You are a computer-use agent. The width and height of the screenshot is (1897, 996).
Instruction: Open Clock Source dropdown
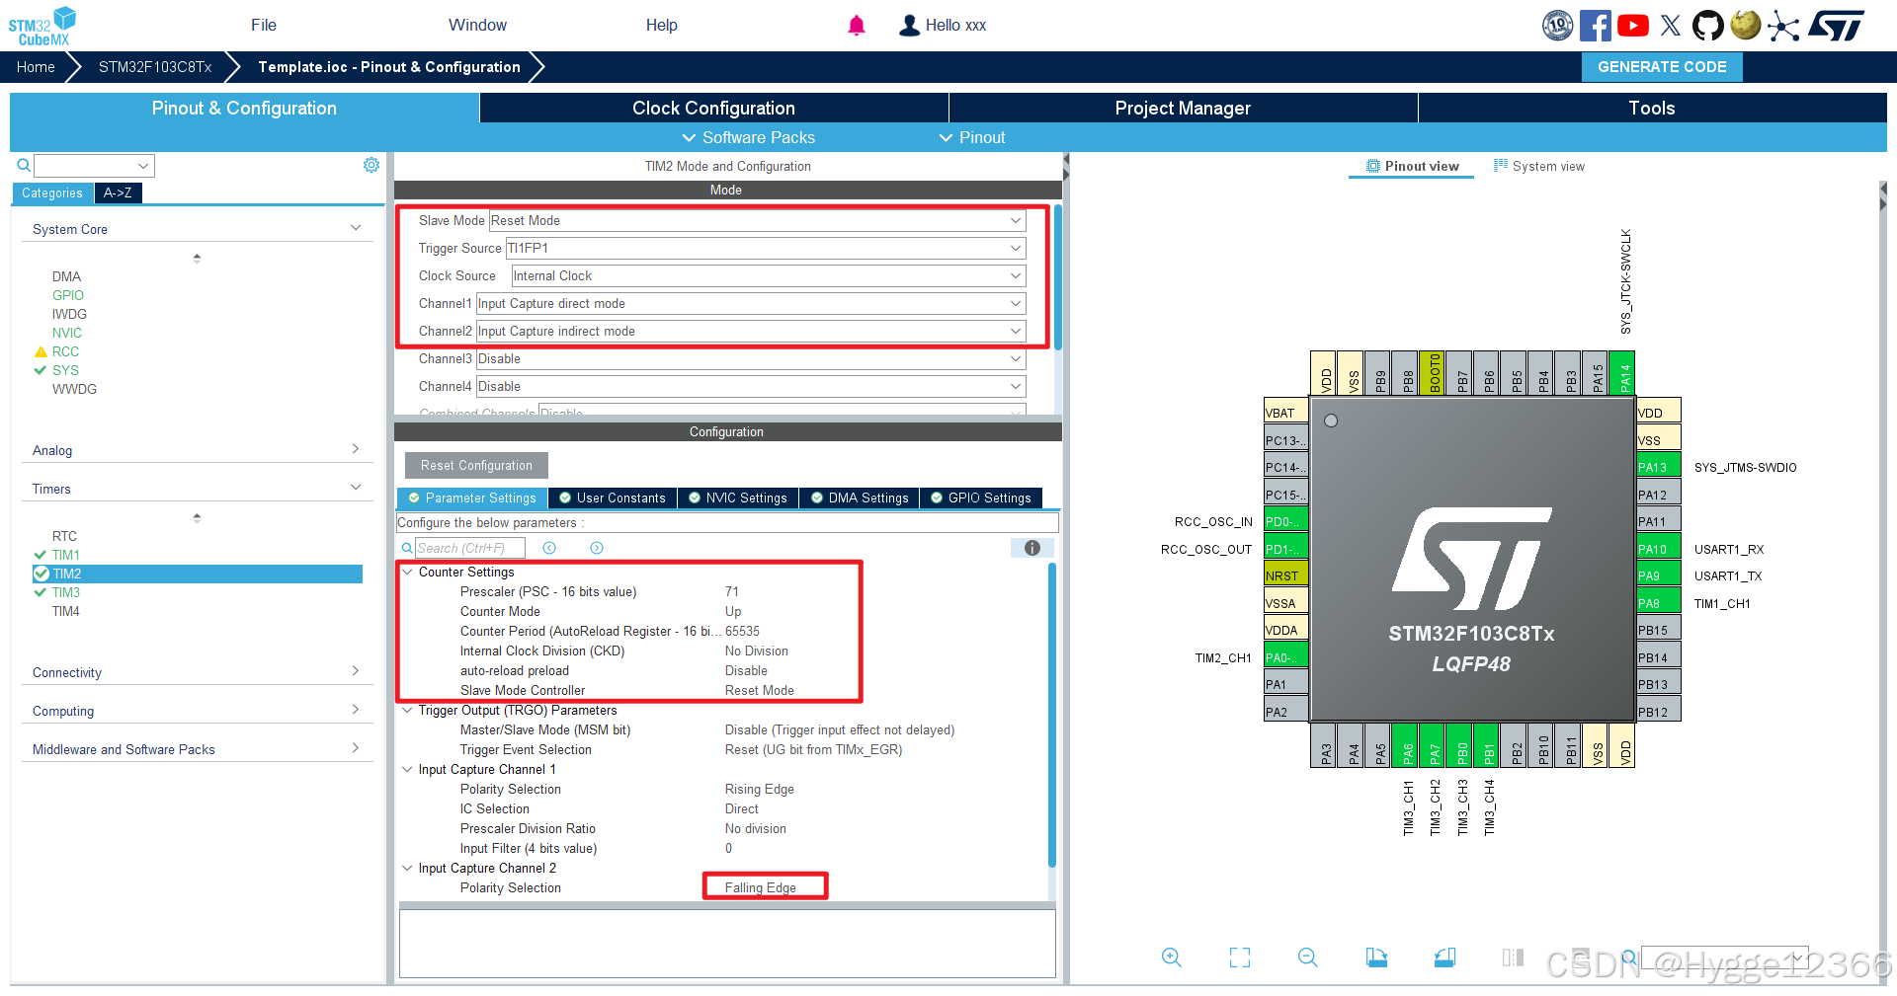(769, 275)
